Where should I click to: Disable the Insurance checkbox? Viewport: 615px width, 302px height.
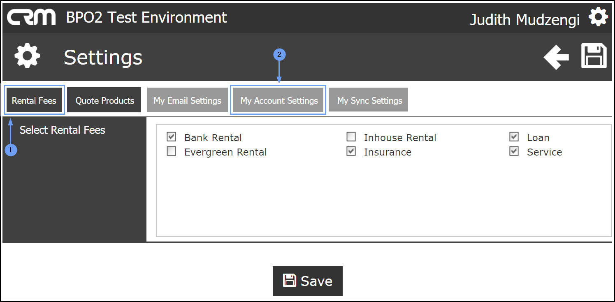(351, 151)
